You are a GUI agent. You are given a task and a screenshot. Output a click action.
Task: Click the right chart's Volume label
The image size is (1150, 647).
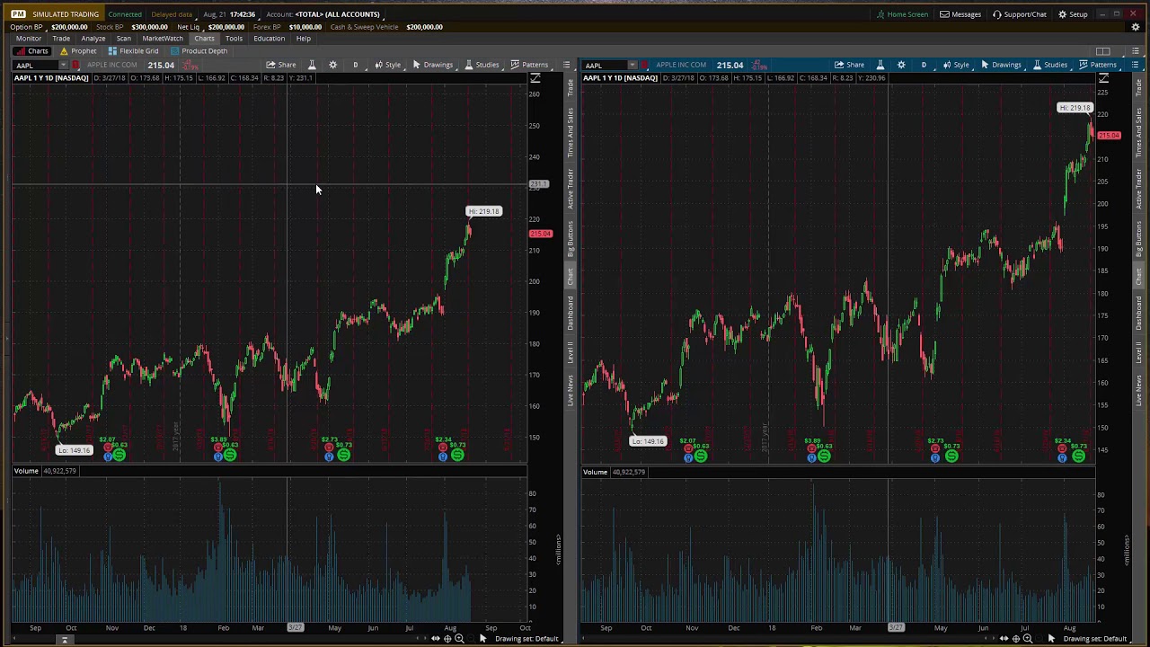(595, 472)
